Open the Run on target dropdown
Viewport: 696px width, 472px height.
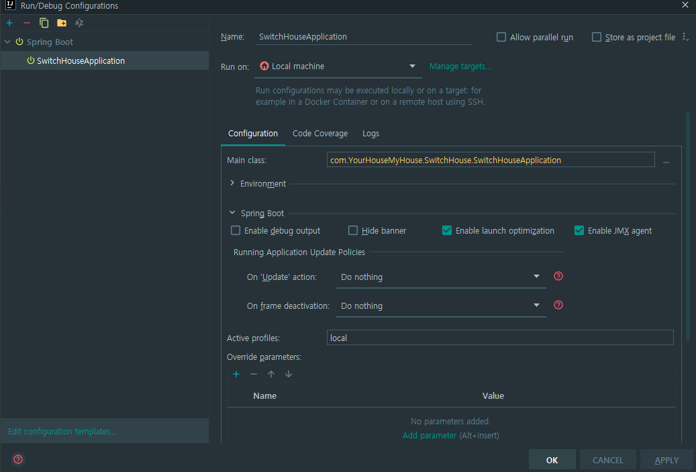(338, 66)
